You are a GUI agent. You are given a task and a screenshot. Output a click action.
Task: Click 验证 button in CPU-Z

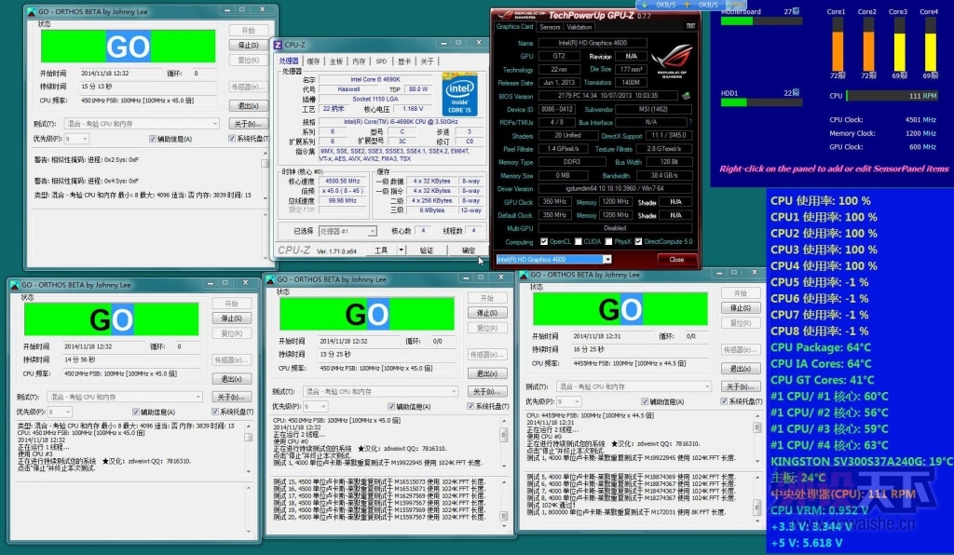tap(427, 250)
